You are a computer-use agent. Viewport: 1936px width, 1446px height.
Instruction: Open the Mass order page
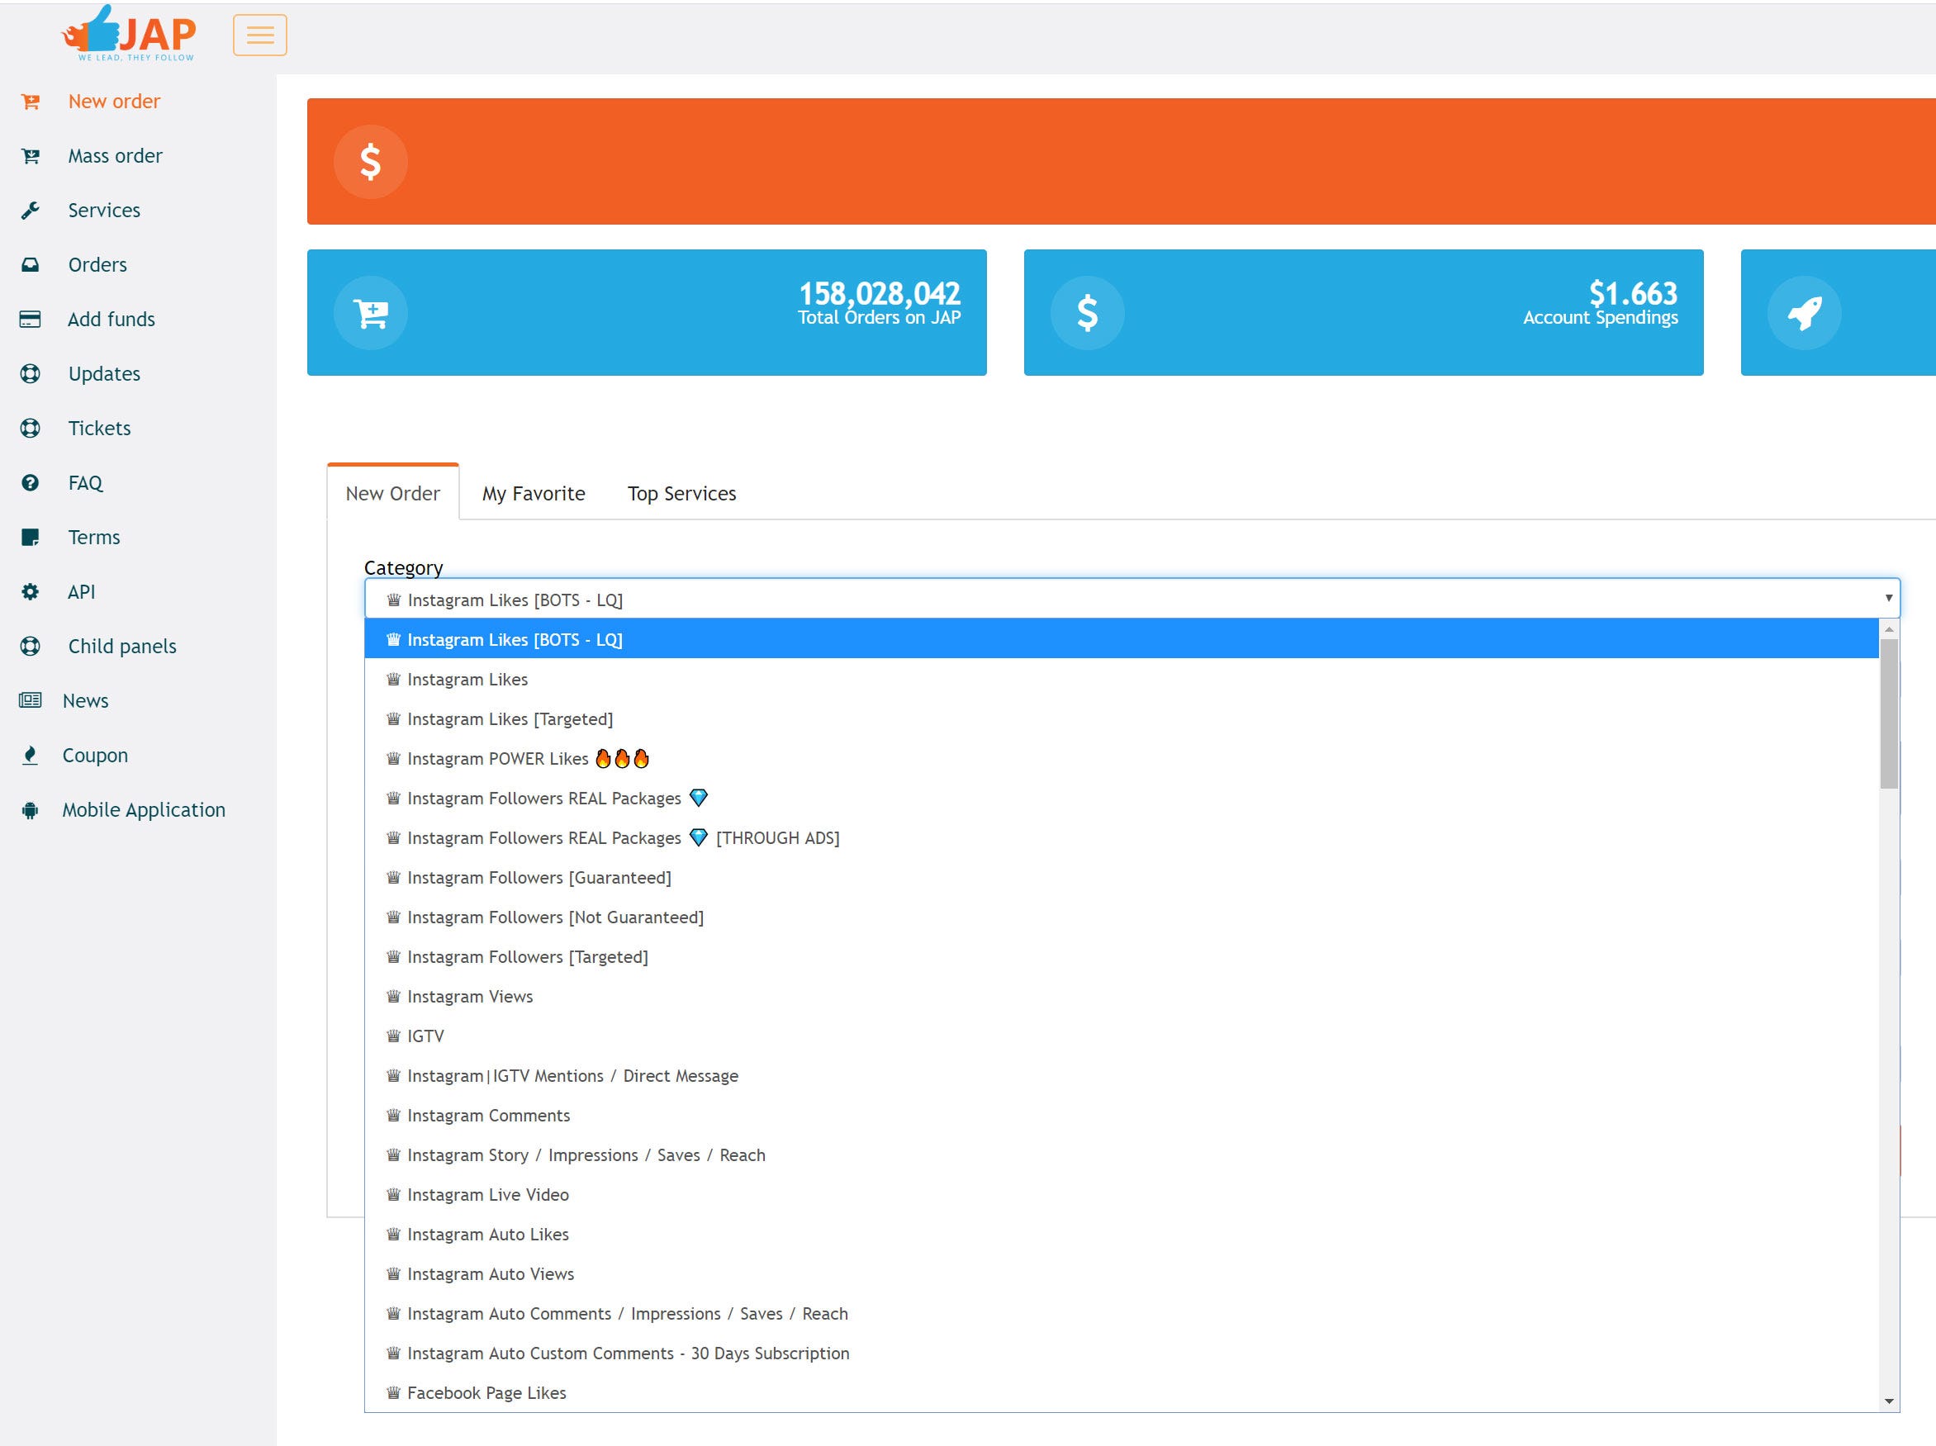[x=115, y=156]
